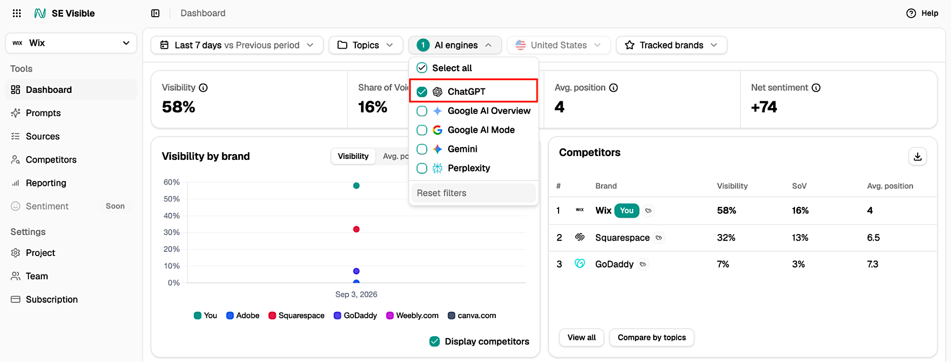Collapse the sidebar panel toggle icon
The image size is (951, 363).
click(155, 13)
